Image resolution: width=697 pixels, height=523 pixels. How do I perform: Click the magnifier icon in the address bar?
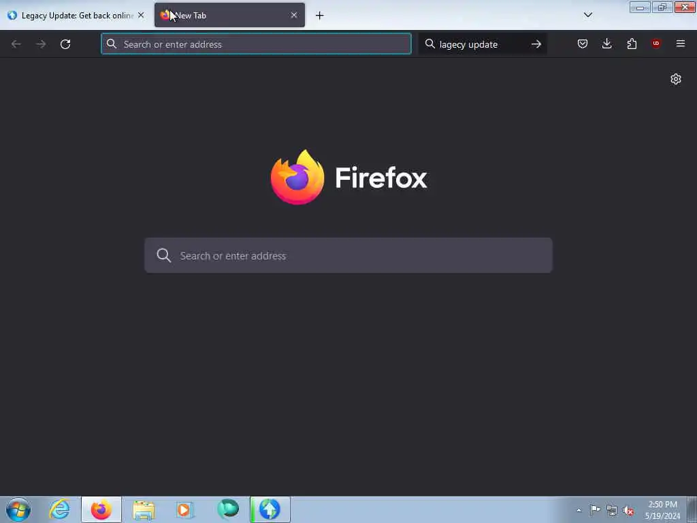[x=112, y=44]
